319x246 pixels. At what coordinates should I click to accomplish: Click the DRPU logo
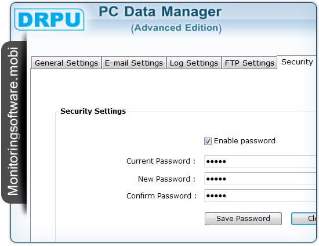point(49,20)
